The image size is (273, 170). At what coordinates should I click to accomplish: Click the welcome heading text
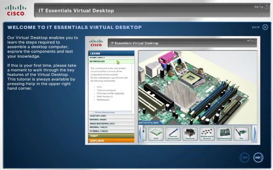pos(74,27)
